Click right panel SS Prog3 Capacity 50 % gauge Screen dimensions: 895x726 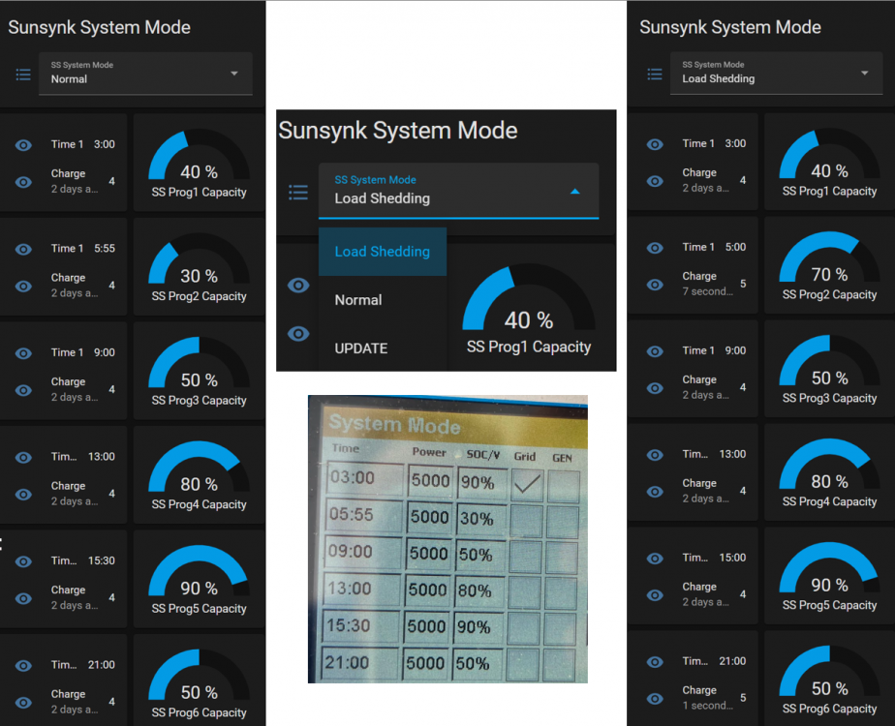point(829,369)
